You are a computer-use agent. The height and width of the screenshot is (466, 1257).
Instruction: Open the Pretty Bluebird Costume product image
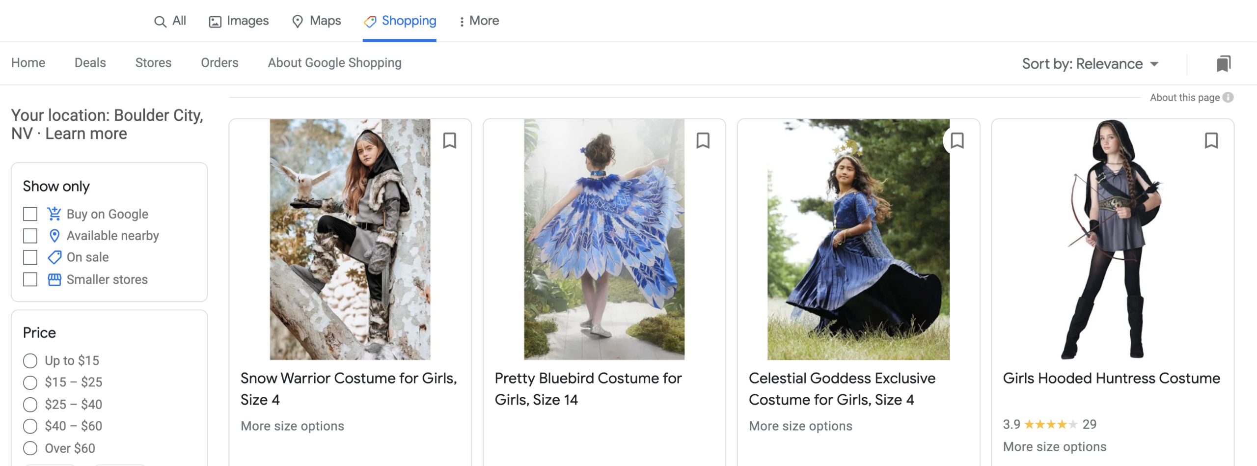tap(604, 239)
